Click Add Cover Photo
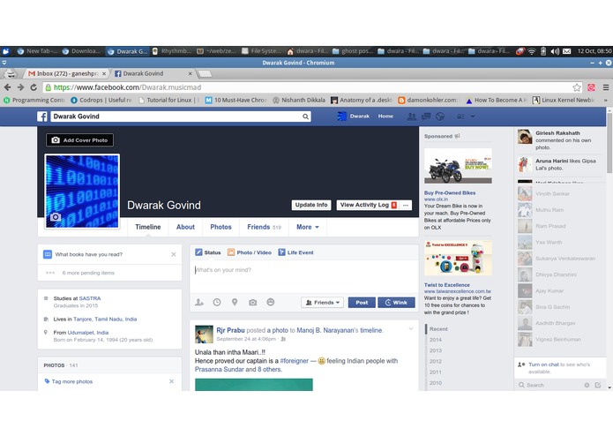 (79, 140)
